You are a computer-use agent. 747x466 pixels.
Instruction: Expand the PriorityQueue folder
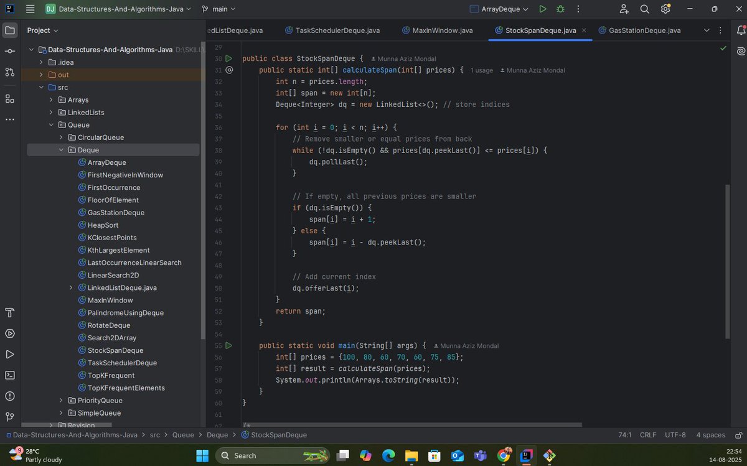pos(62,400)
